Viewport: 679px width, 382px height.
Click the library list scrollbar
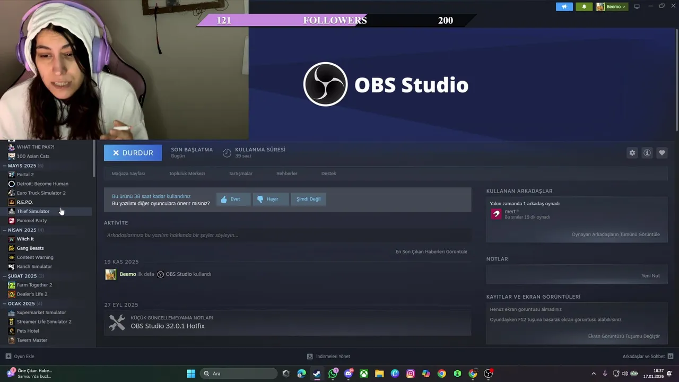[x=94, y=159]
